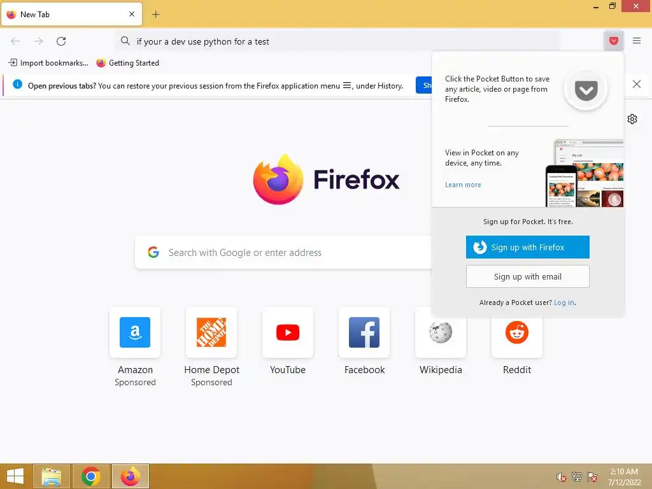Open Action Center flag icon
Viewport: 652px width, 489px height.
point(592,477)
